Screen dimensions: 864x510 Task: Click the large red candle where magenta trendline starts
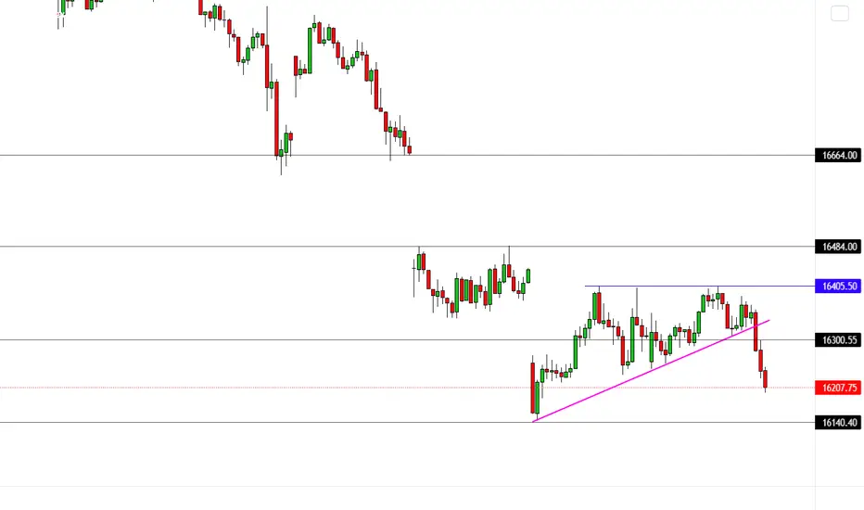[533, 388]
